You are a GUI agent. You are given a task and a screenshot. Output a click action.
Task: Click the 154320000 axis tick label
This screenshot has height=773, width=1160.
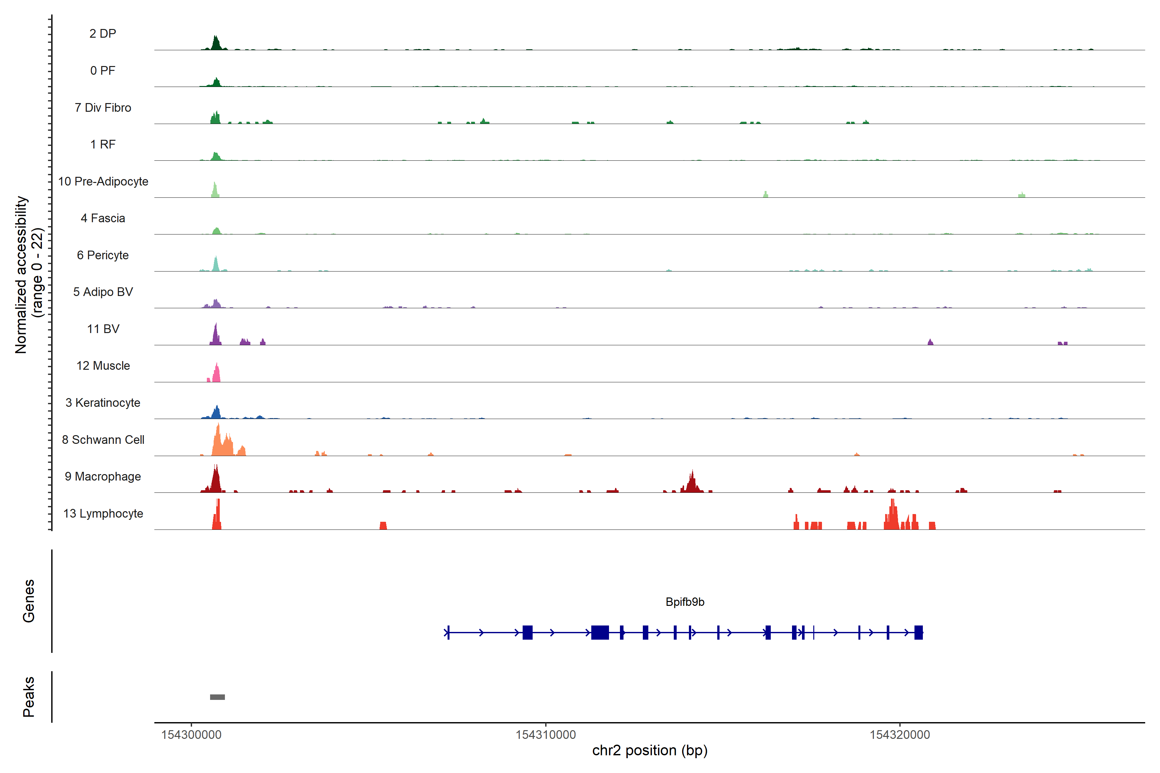pos(900,735)
